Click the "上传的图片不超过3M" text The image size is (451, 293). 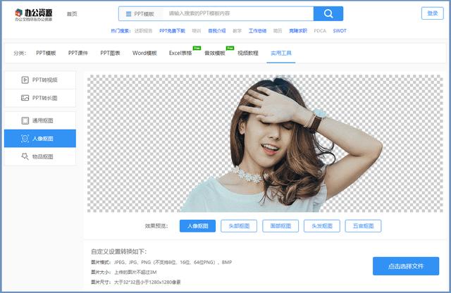pyautogui.click(x=135, y=272)
